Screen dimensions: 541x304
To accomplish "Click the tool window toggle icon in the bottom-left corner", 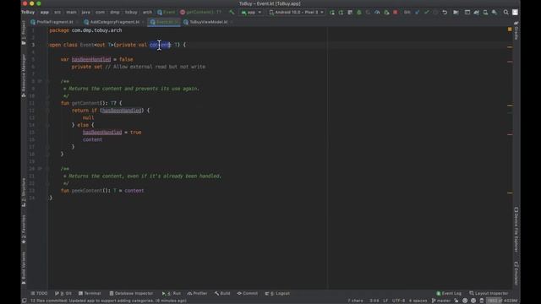I will pos(25,301).
